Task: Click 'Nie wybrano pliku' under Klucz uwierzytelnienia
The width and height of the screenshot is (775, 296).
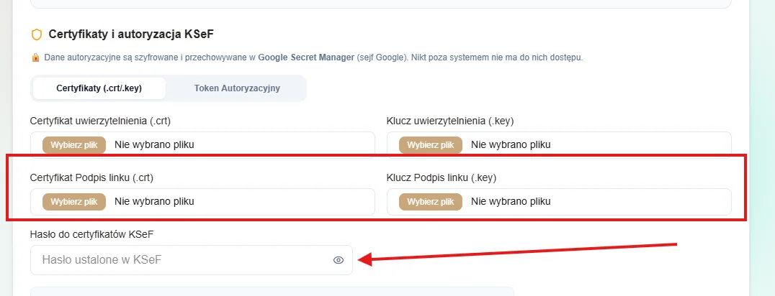Action: pyautogui.click(x=511, y=145)
